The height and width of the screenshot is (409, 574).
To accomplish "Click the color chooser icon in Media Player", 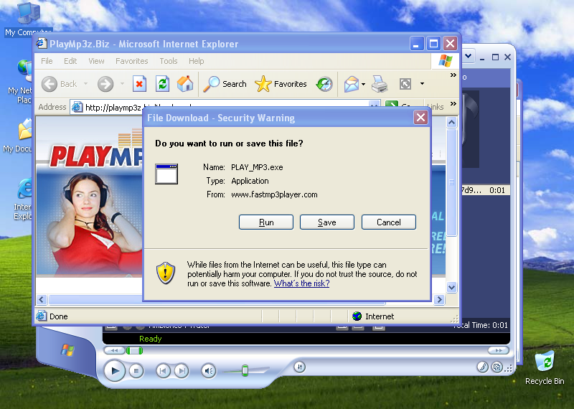I will tap(482, 367).
